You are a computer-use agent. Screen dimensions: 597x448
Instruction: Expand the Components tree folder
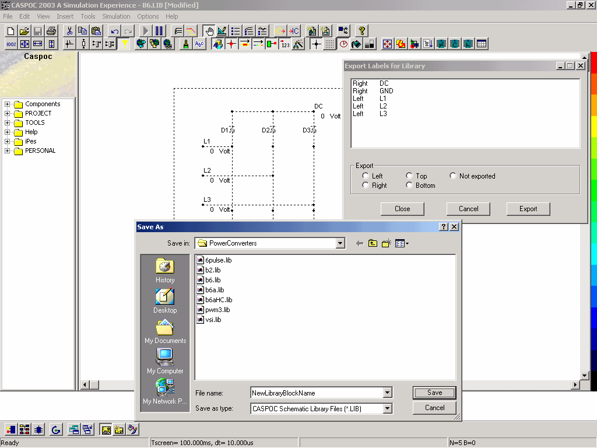click(x=7, y=104)
